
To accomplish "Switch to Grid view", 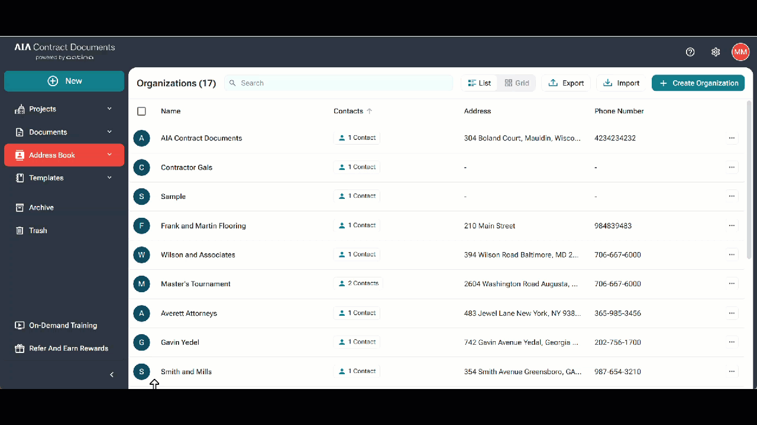I will [x=517, y=83].
